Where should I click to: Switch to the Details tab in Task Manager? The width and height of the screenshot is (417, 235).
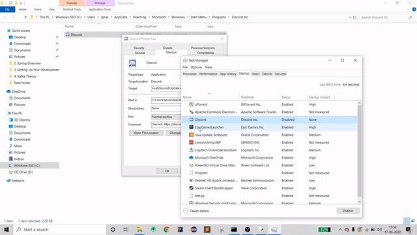tap(267, 74)
